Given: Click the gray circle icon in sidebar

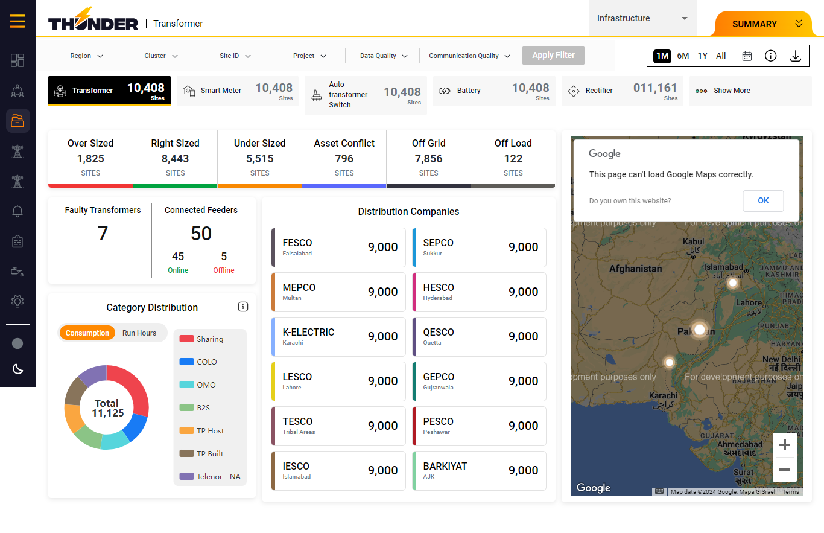Looking at the screenshot, I should coord(17,343).
